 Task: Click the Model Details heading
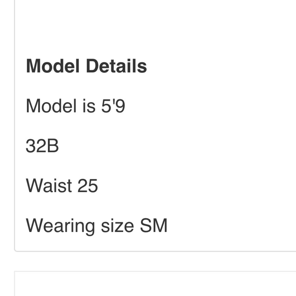(x=86, y=66)
